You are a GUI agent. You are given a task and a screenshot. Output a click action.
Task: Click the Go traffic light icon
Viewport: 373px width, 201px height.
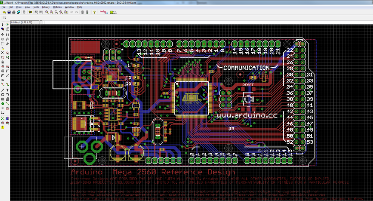(87, 12)
